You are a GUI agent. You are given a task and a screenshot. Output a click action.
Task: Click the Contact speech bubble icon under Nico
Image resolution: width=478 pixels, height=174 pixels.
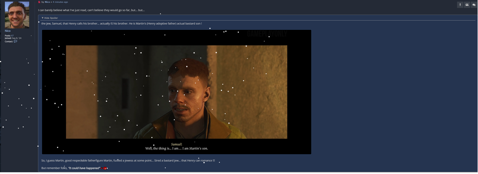point(15,41)
